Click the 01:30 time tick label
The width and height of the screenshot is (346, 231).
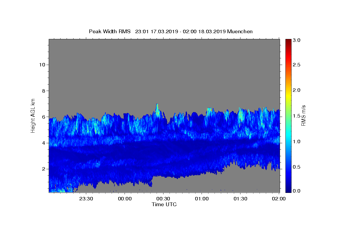click(240, 199)
